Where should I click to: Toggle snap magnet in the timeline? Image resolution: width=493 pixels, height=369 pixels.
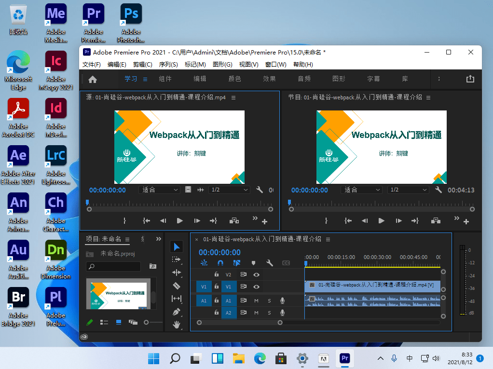(220, 263)
